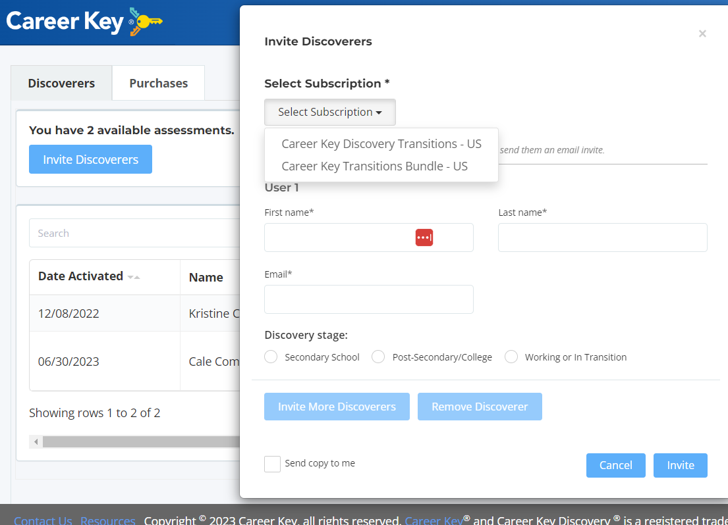Open the Contact Us link
728x525 pixels.
click(43, 520)
